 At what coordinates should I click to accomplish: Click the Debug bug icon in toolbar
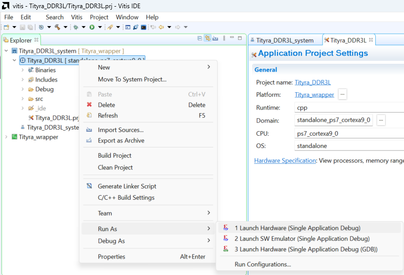[x=75, y=27]
